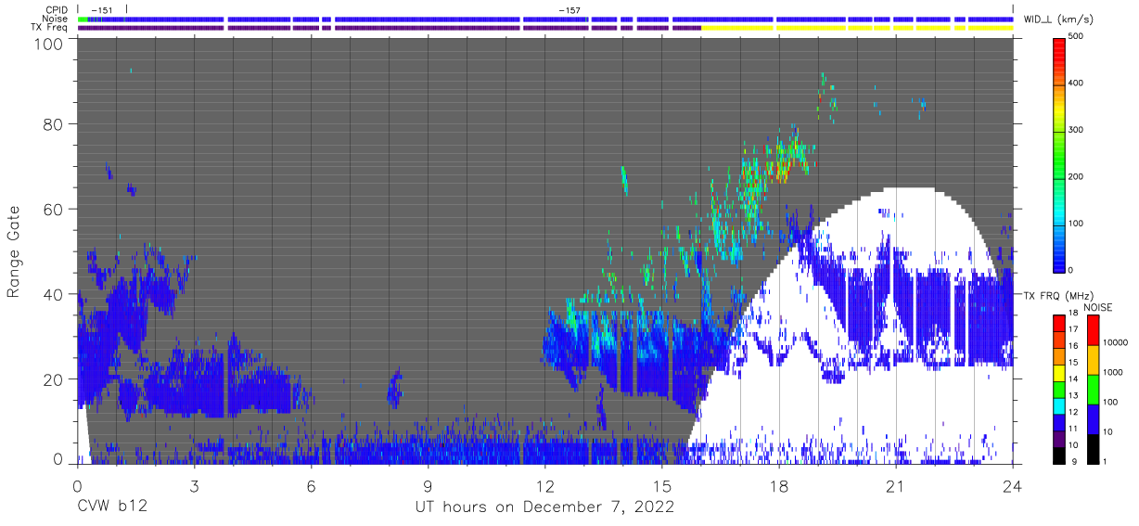Click the NOISE legend title
The image size is (1139, 526).
(1097, 307)
